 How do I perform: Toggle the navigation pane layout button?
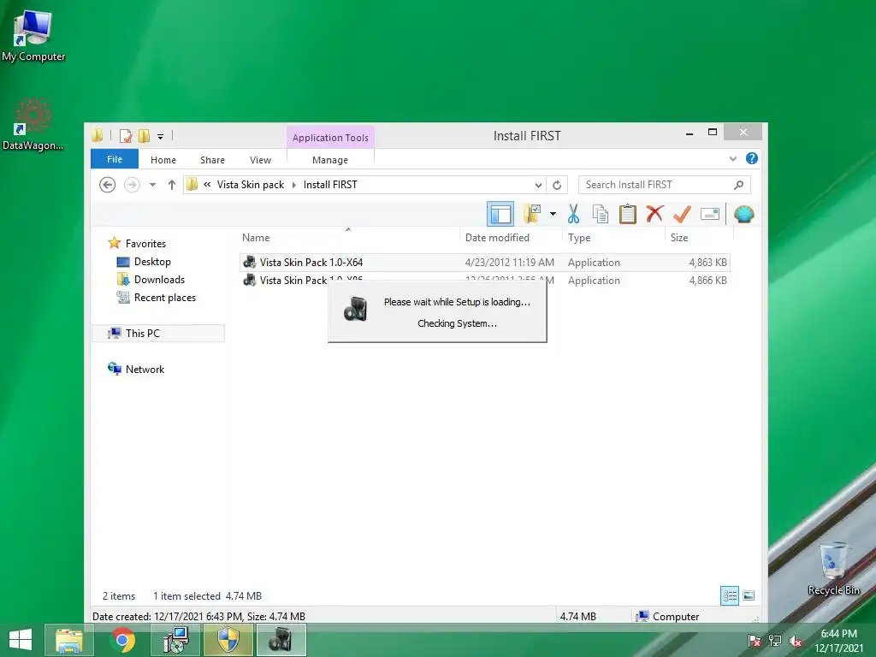500,214
